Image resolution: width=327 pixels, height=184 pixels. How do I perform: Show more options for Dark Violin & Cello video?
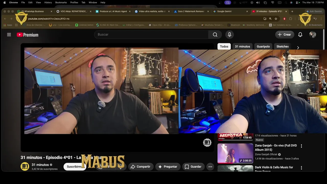[301, 168]
